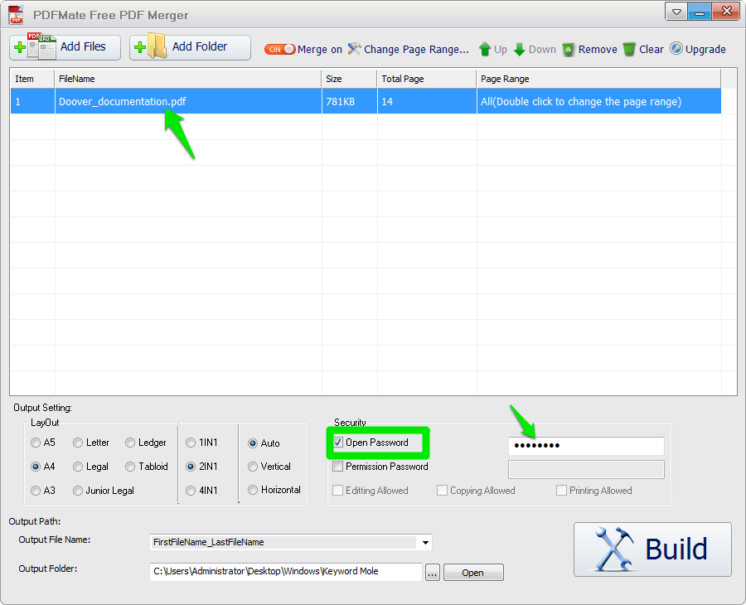Click the 781KB size cell

(x=350, y=101)
